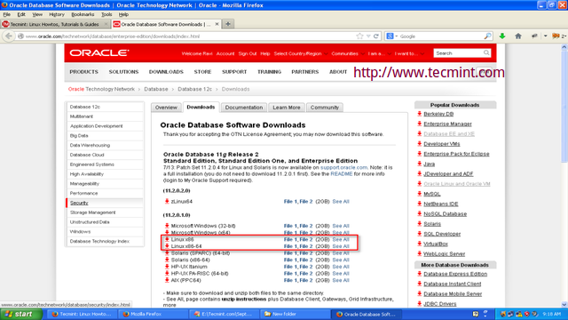Click the Windows Start button
This screenshot has width=568, height=320.
[x=21, y=314]
